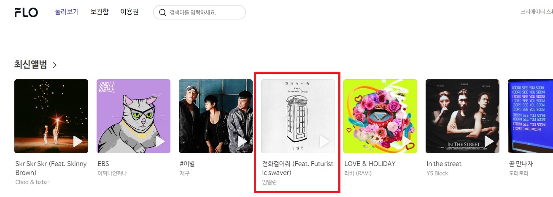This screenshot has width=553, height=197.
Task: Click the FLO logo
Action: click(26, 12)
